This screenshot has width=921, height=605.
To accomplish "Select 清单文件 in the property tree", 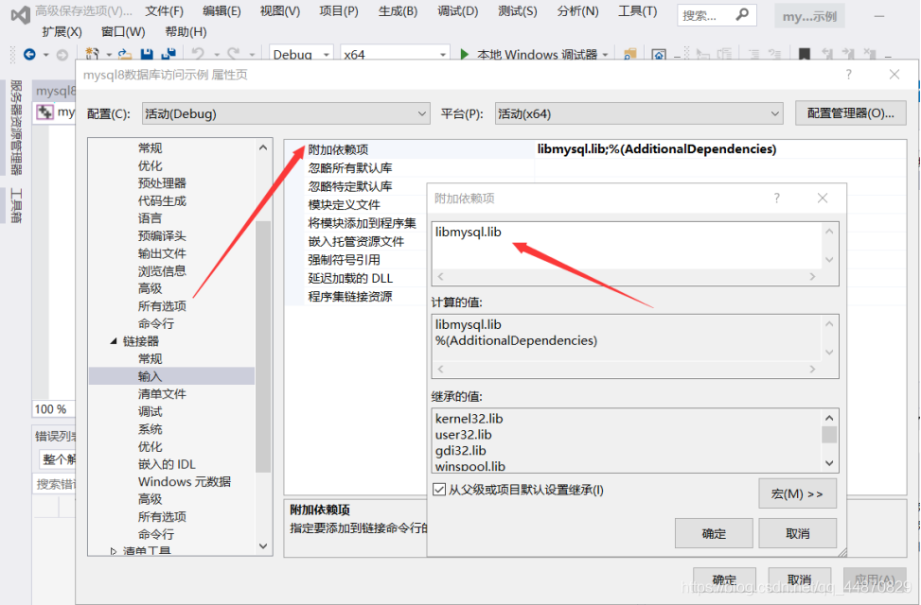I will point(162,394).
